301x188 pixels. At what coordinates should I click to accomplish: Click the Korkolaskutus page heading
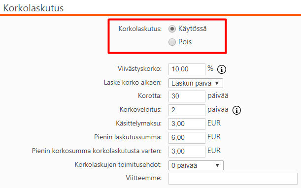tap(33, 8)
